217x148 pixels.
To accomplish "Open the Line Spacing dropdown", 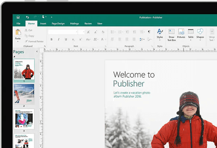I will point(142,39).
